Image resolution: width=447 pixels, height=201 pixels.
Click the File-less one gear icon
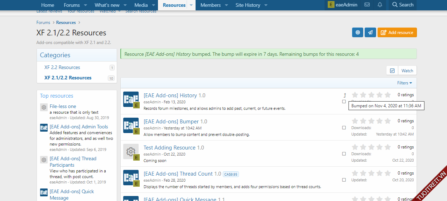point(44,107)
